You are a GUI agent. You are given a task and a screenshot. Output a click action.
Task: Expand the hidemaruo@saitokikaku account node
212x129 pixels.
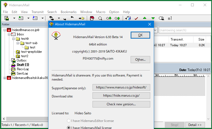pyautogui.click(x=5, y=78)
